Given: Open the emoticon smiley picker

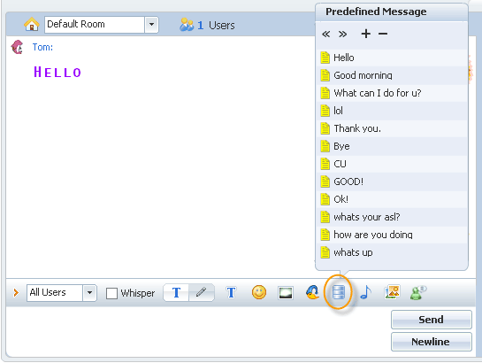Looking at the screenshot, I should (259, 292).
